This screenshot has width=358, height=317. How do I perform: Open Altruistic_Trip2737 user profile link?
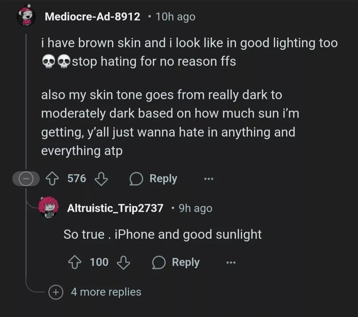click(115, 208)
